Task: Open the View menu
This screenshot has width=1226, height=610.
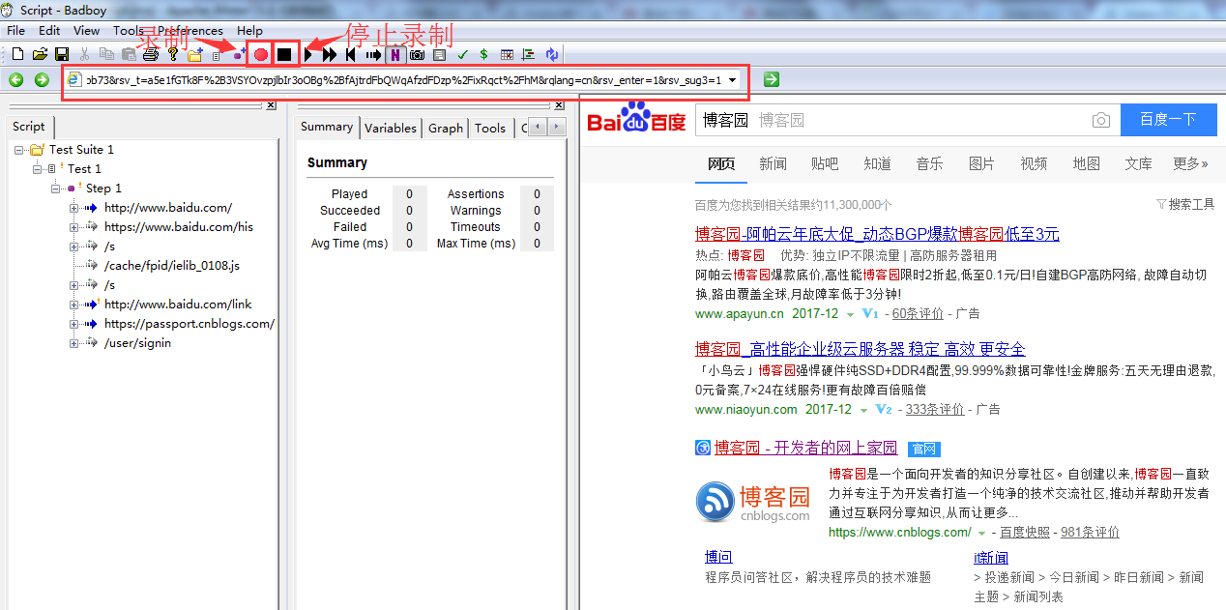Action: point(86,31)
